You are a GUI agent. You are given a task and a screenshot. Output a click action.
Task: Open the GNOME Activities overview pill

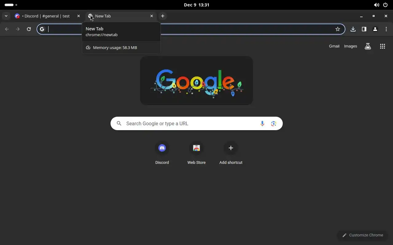point(11,5)
